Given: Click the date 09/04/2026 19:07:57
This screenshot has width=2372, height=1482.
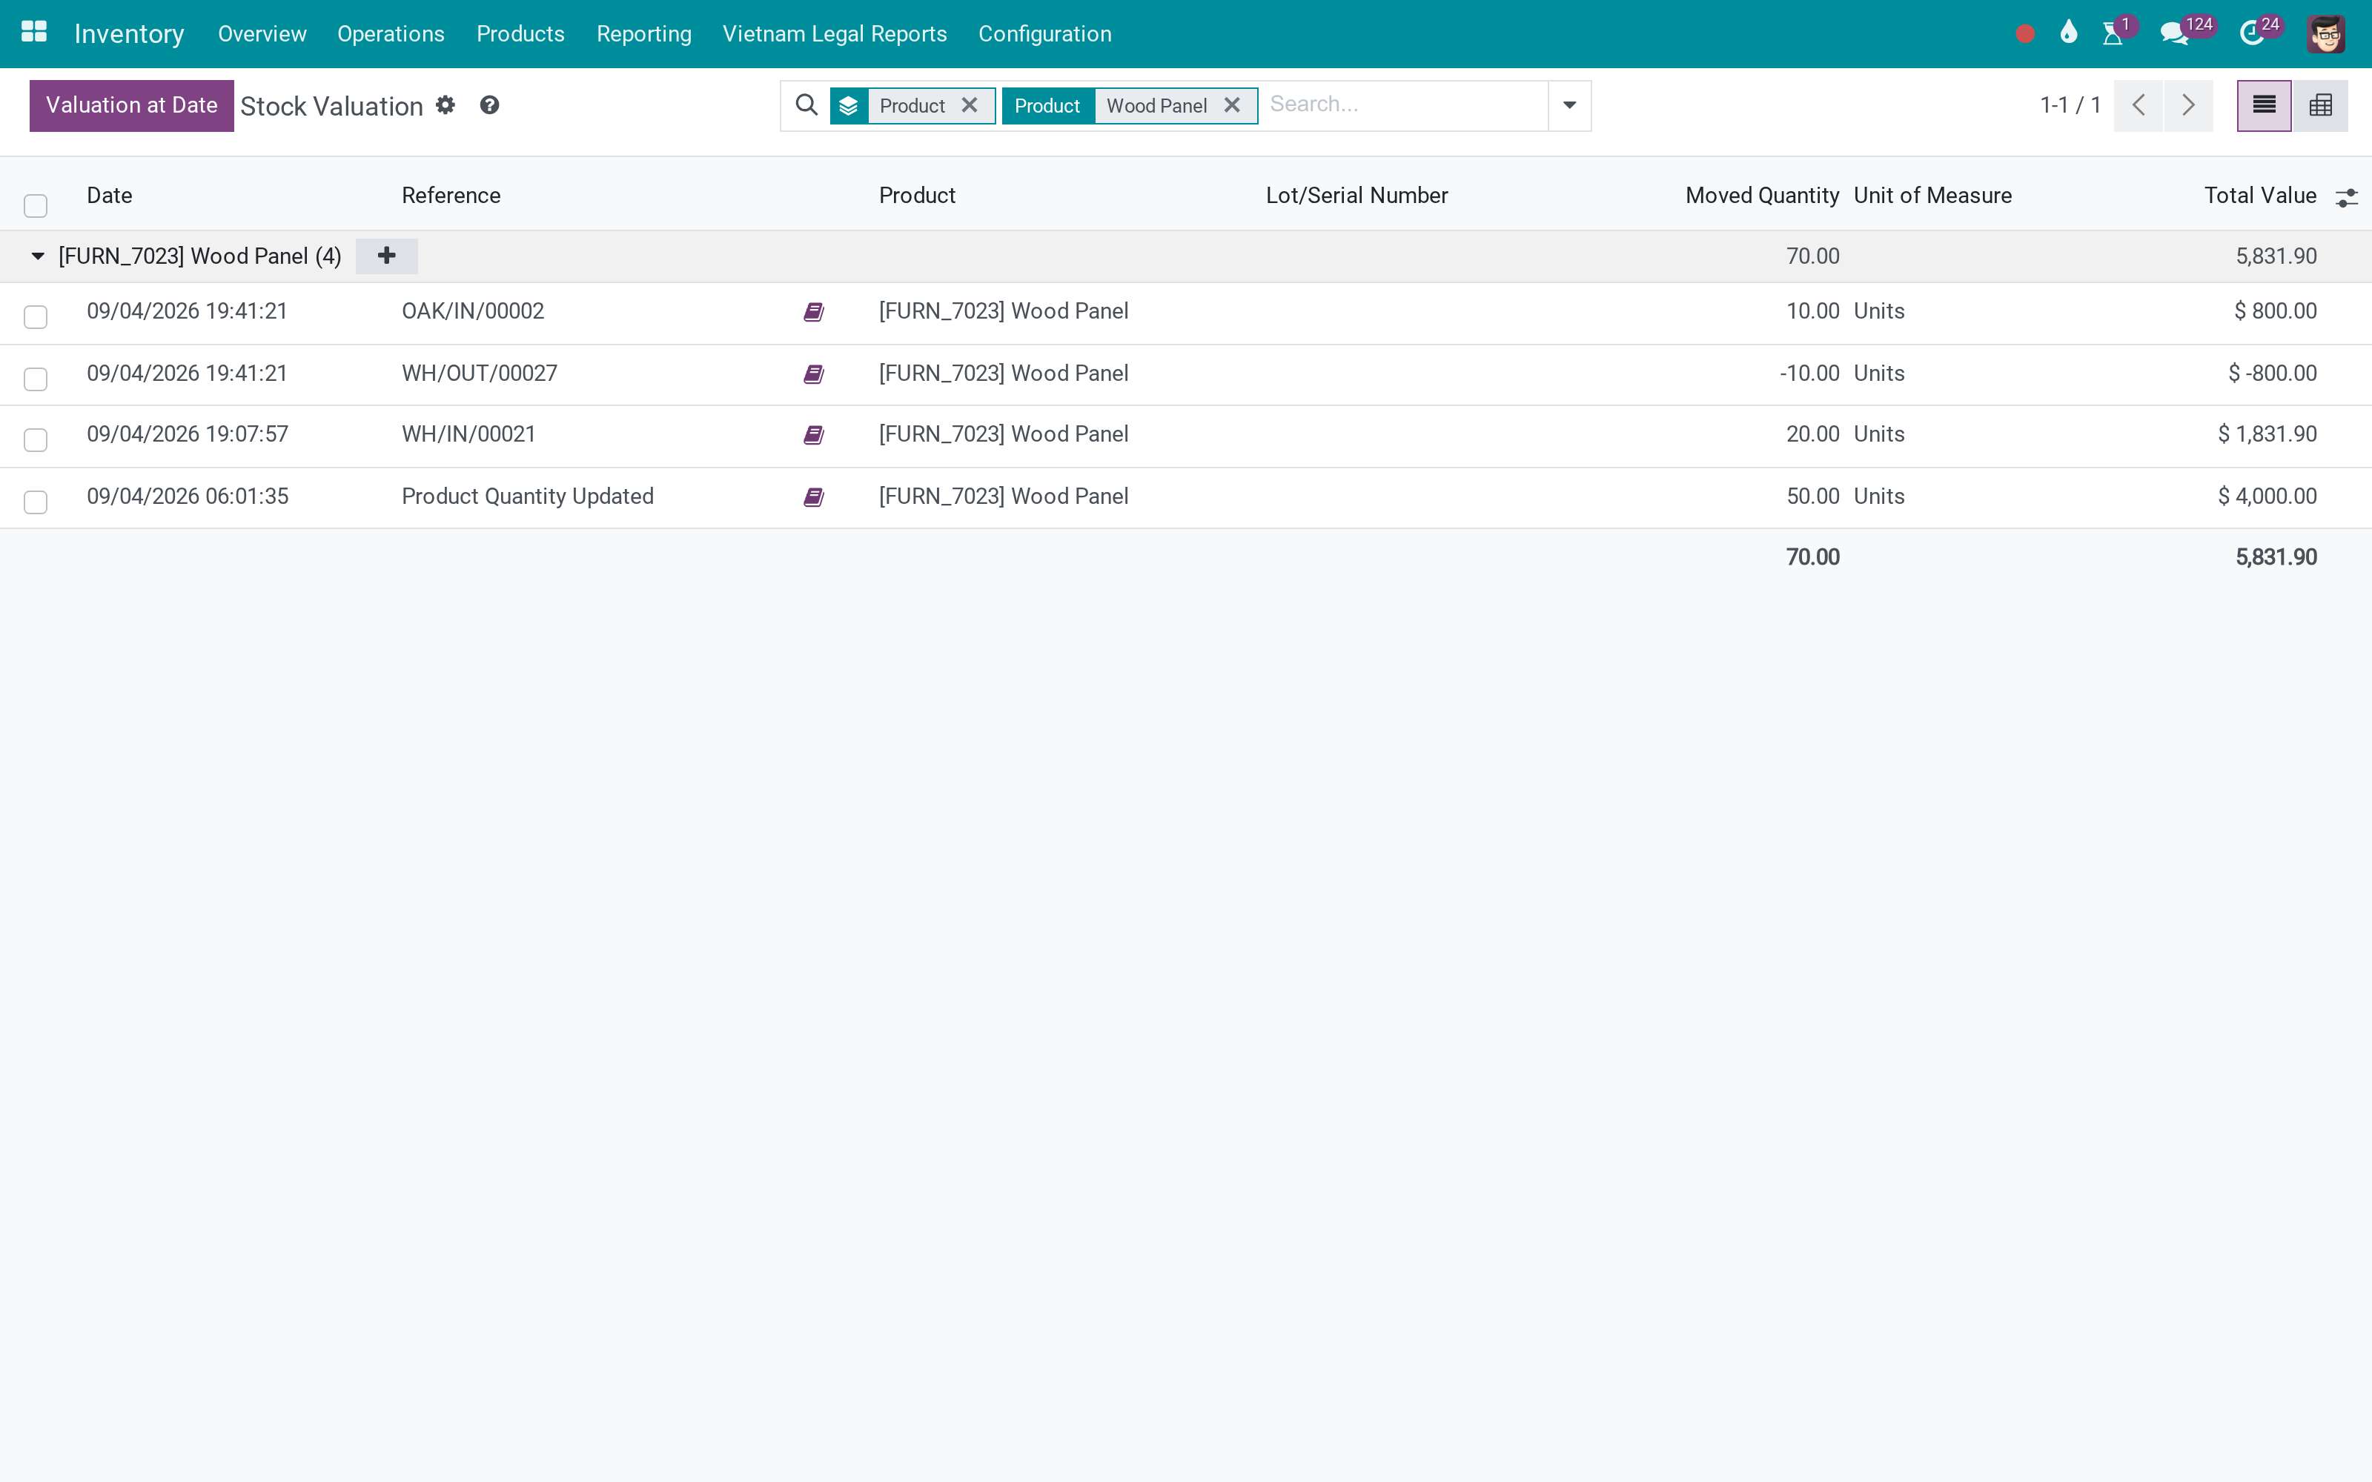Looking at the screenshot, I should point(188,434).
